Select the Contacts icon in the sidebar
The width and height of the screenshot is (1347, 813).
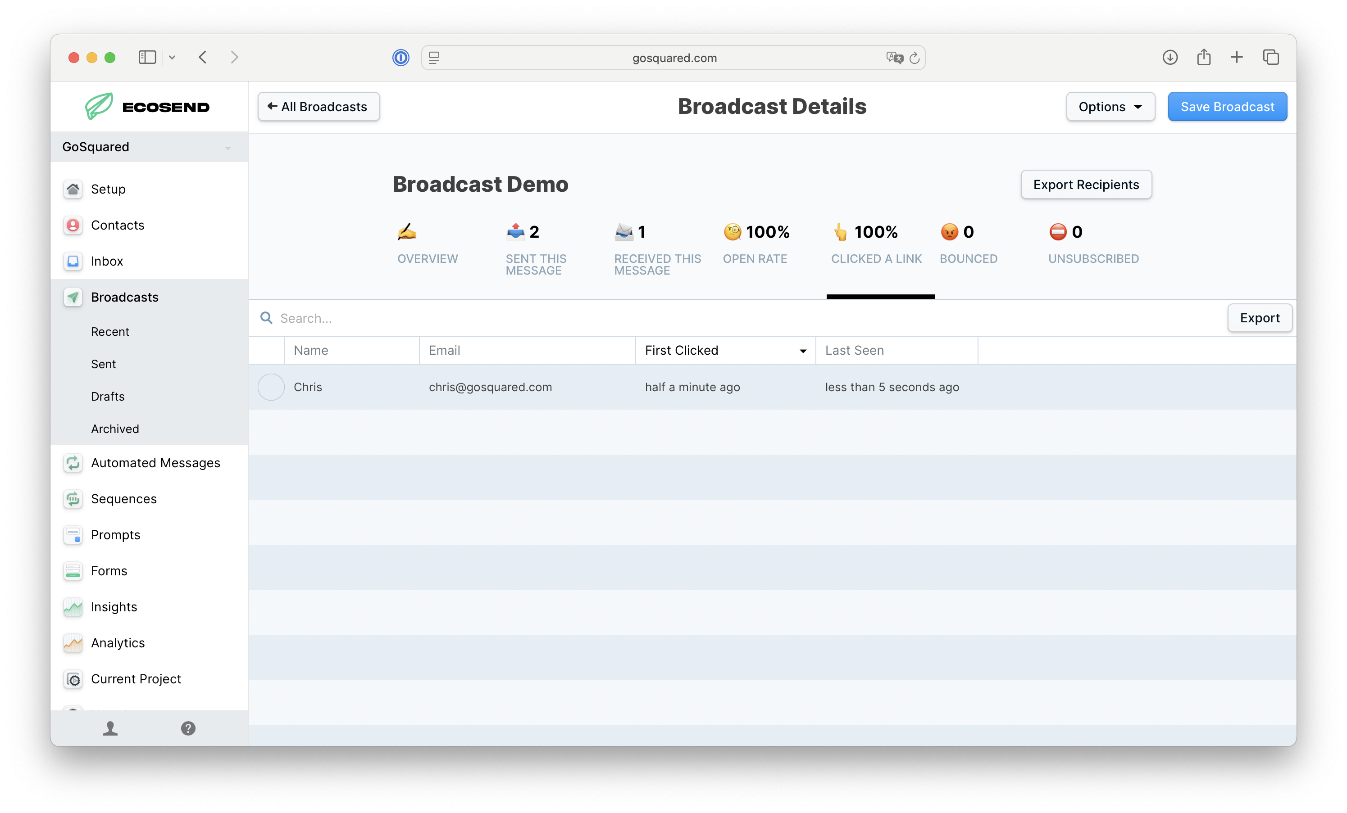point(73,225)
